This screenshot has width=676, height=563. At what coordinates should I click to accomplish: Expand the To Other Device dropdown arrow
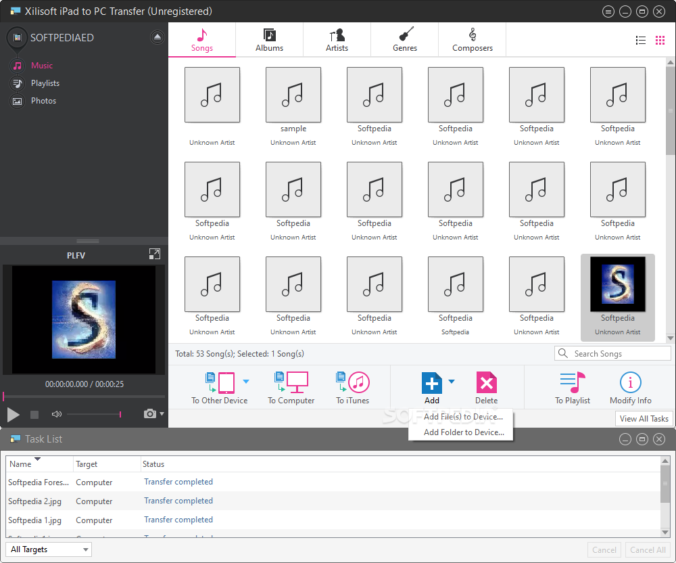(x=246, y=382)
